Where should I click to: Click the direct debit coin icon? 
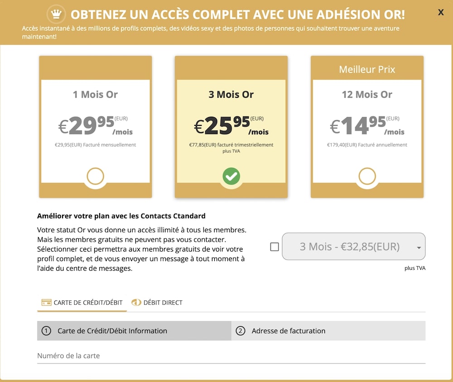point(136,302)
